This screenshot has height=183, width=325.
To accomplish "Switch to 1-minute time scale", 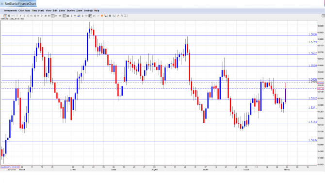I will (x=20, y=16).
